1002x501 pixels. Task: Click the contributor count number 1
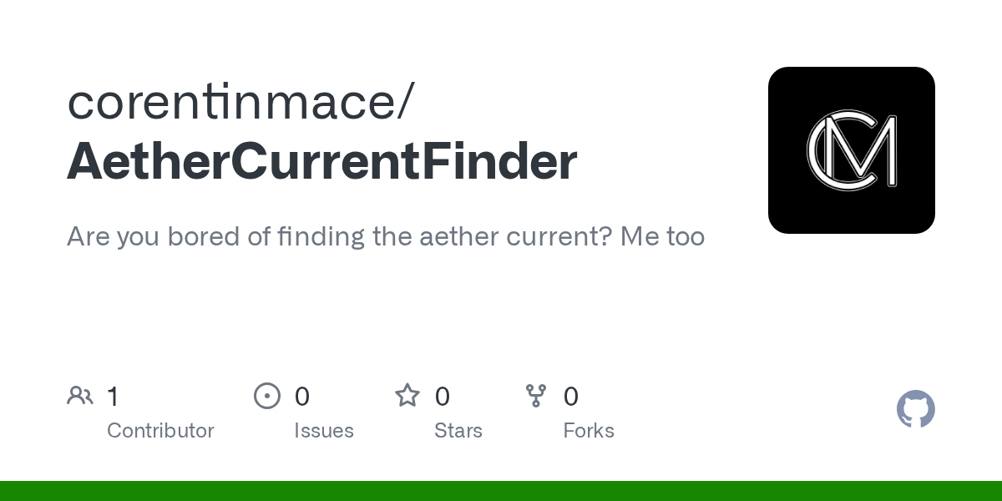tap(113, 396)
